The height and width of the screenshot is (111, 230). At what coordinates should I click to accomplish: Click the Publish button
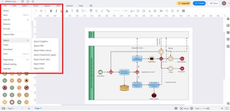click(x=199, y=3)
